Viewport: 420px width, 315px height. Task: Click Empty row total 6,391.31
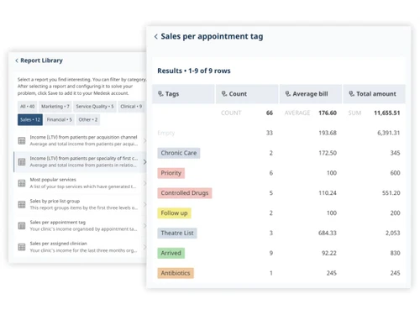[x=388, y=133]
